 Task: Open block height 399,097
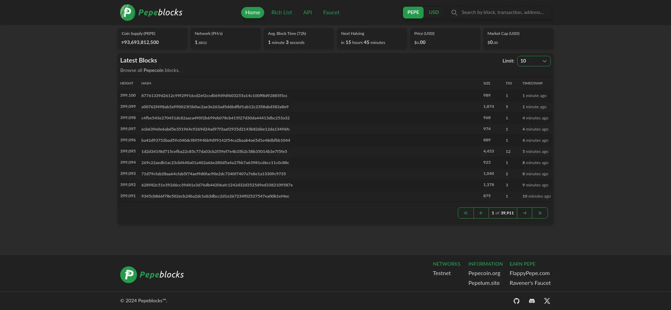(128, 129)
